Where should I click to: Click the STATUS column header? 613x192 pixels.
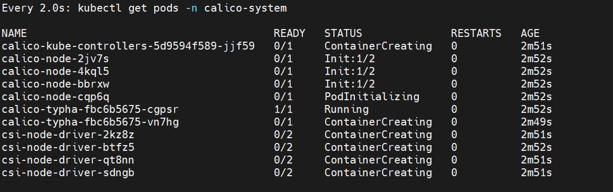(x=343, y=34)
